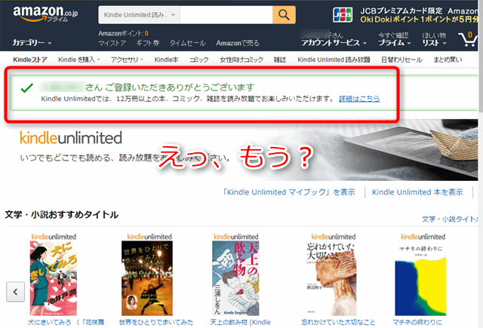Open the コミック menu item
Screen dimensions: 483x328
click(199, 60)
